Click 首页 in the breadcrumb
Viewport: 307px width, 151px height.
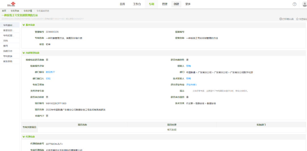click(x=4, y=11)
